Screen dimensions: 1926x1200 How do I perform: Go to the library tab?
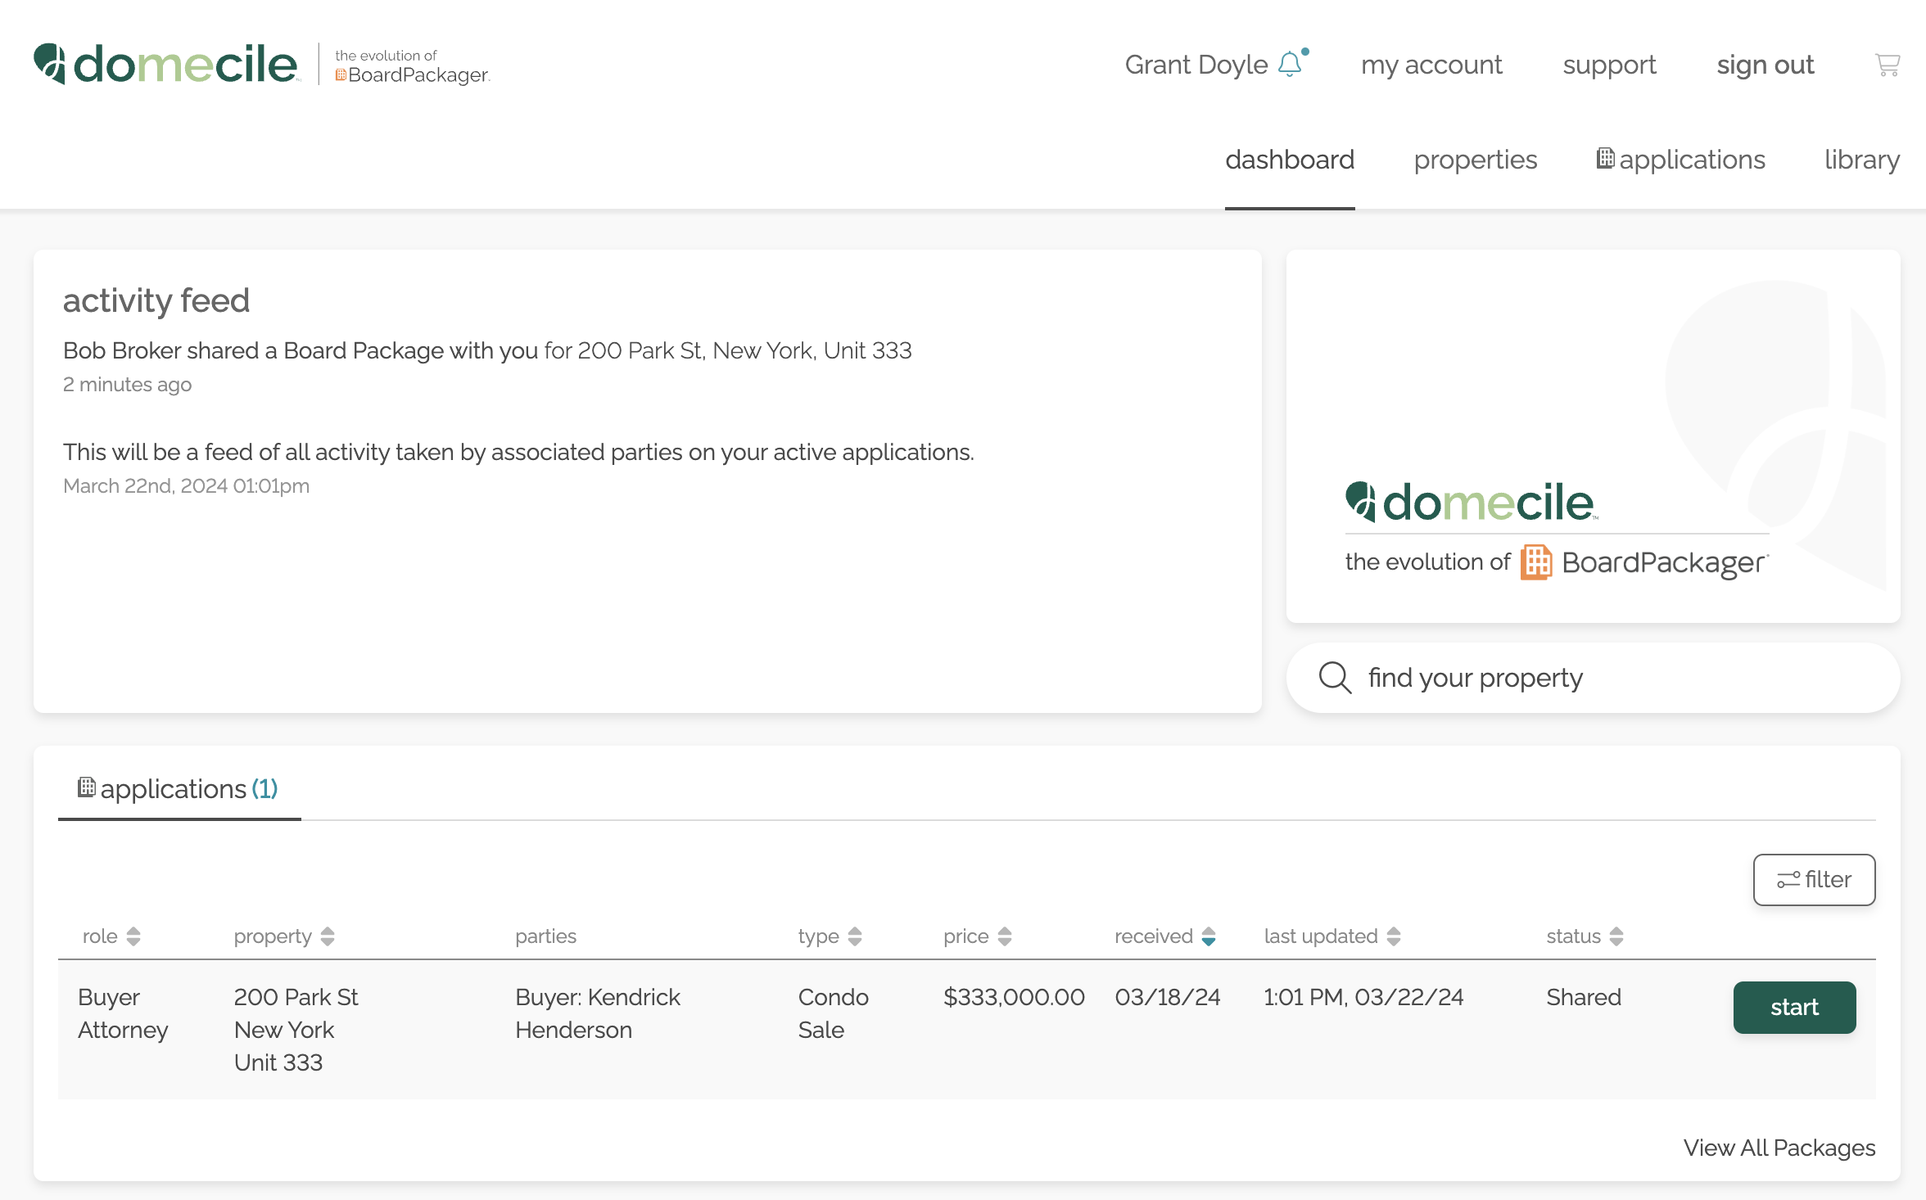pos(1862,160)
